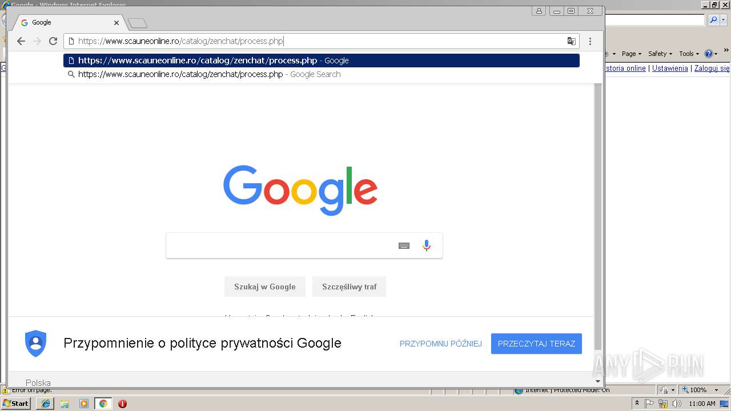Image resolution: width=731 pixels, height=411 pixels.
Task: Click the privacy shield icon
Action: pyautogui.click(x=35, y=344)
